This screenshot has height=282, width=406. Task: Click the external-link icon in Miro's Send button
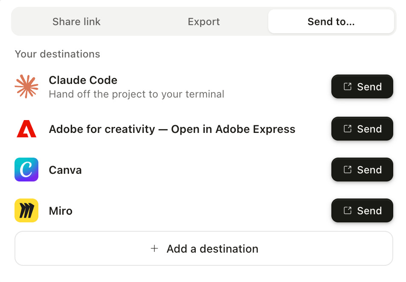(x=348, y=210)
